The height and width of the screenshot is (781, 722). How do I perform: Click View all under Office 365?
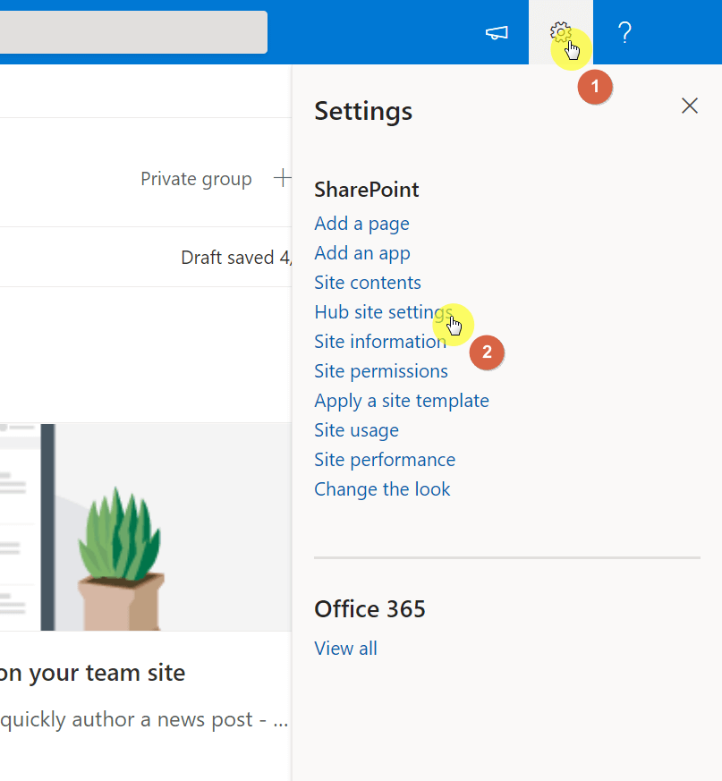[x=346, y=649]
